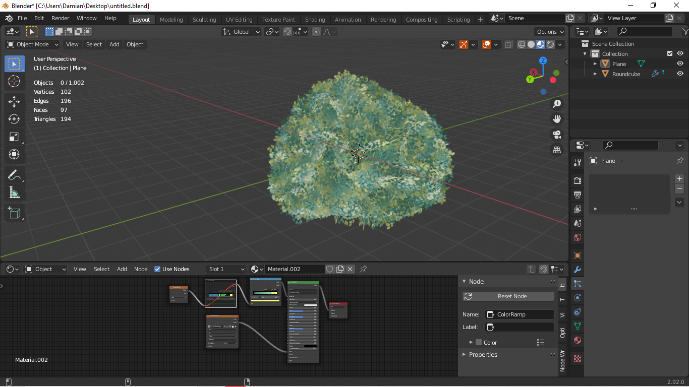Select the Rotate tool

14,119
